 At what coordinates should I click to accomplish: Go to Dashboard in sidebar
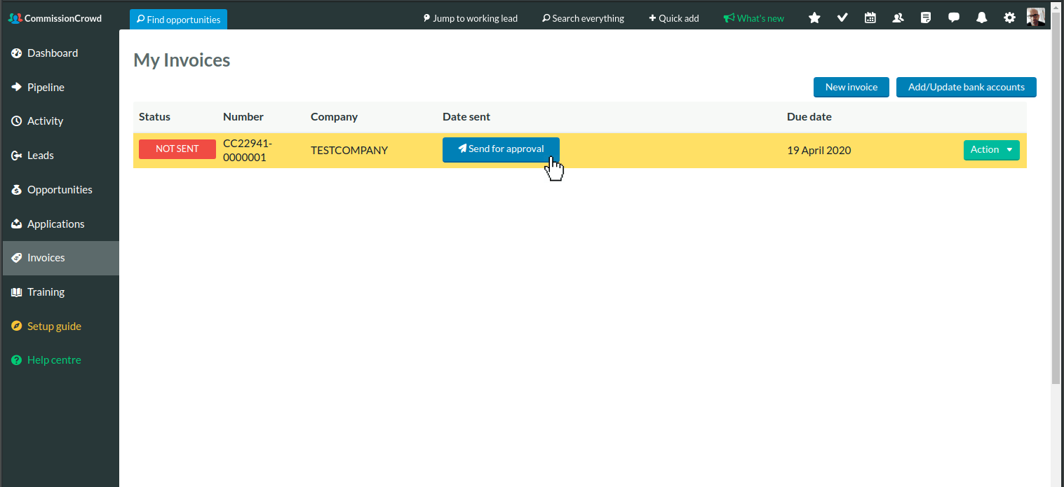click(x=53, y=53)
